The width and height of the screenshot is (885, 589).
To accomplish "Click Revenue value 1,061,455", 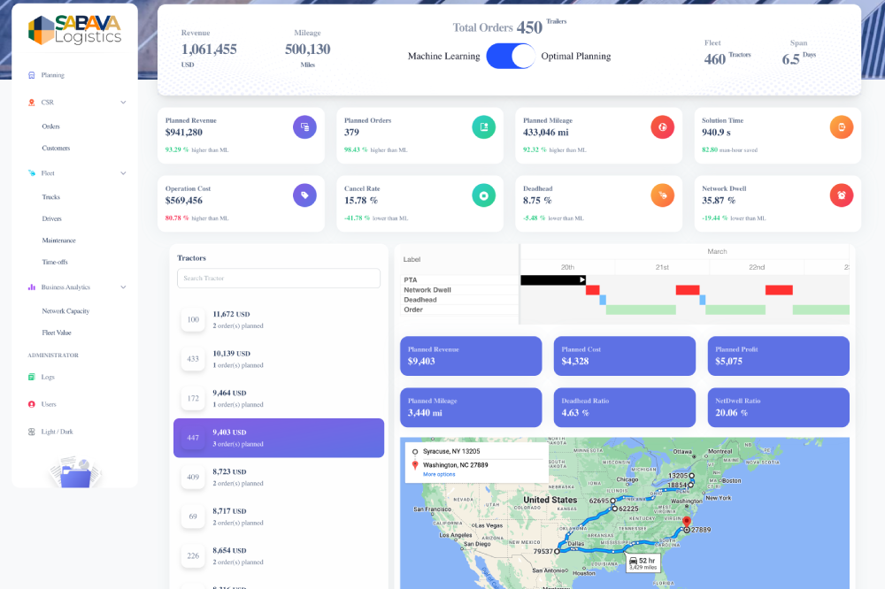I will coord(209,50).
